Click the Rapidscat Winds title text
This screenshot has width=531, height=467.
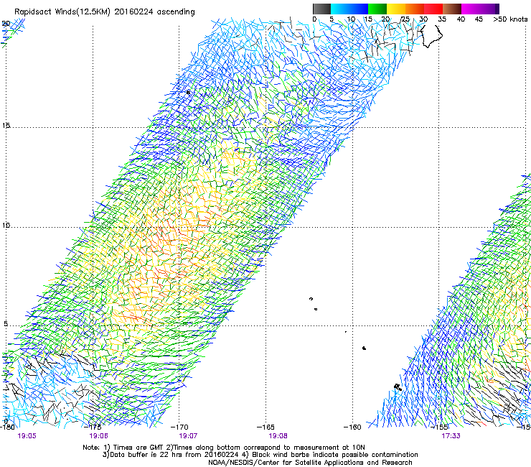tap(104, 12)
